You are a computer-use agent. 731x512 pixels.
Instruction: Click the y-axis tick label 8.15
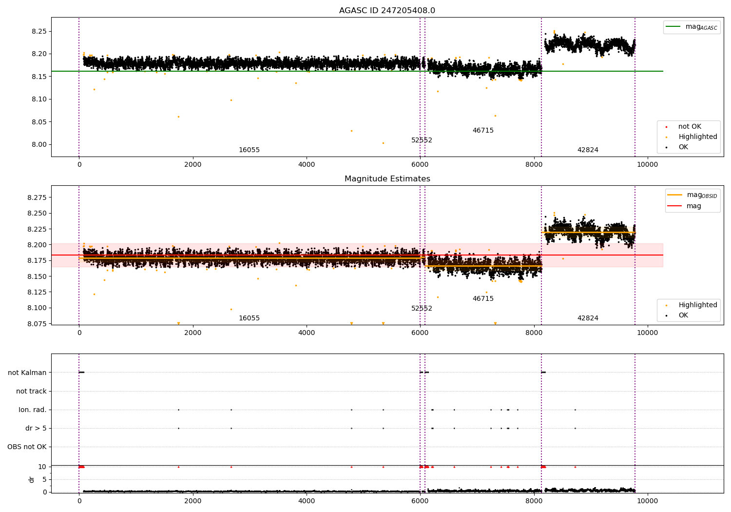coord(38,77)
